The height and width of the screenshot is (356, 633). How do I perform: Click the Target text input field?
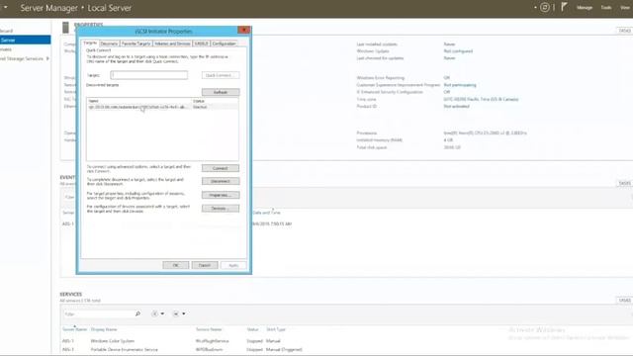[x=149, y=75]
